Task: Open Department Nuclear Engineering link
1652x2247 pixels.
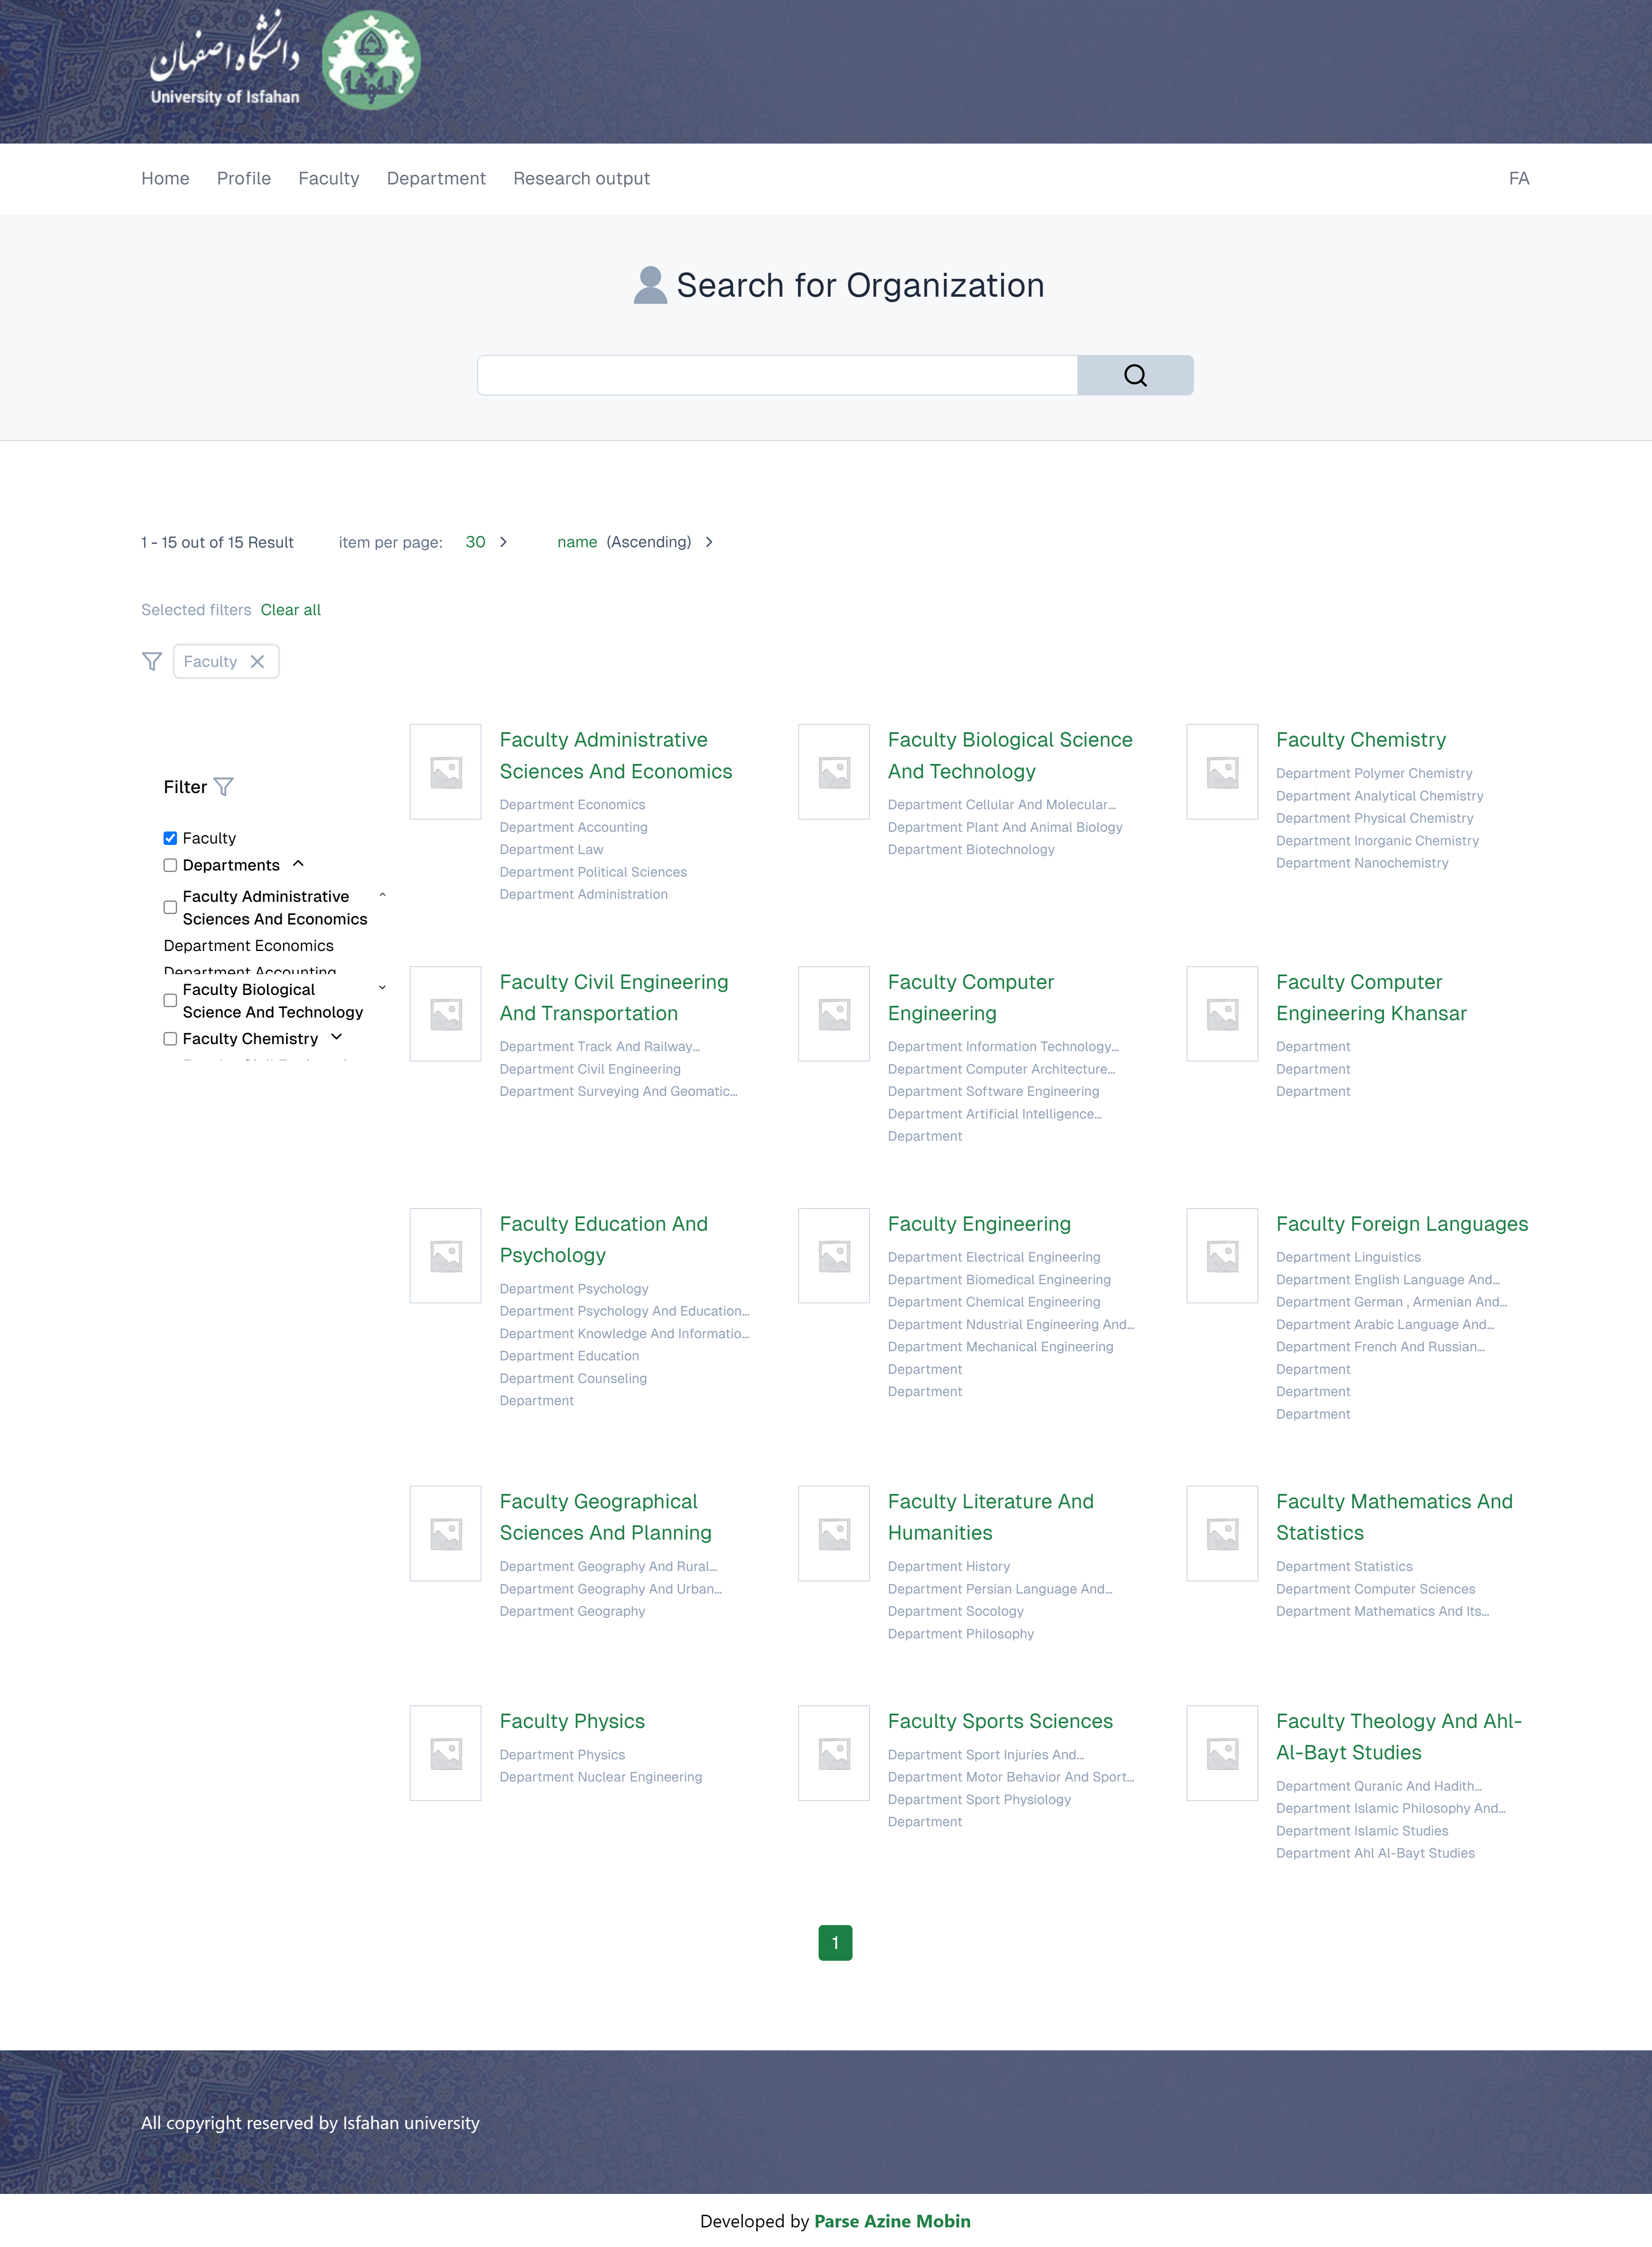Action: point(601,1777)
